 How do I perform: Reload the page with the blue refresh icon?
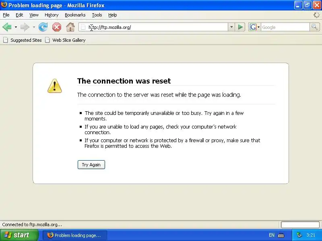click(x=43, y=27)
